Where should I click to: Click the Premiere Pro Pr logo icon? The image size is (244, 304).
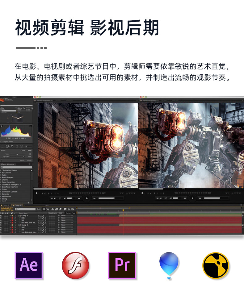coord(122,265)
